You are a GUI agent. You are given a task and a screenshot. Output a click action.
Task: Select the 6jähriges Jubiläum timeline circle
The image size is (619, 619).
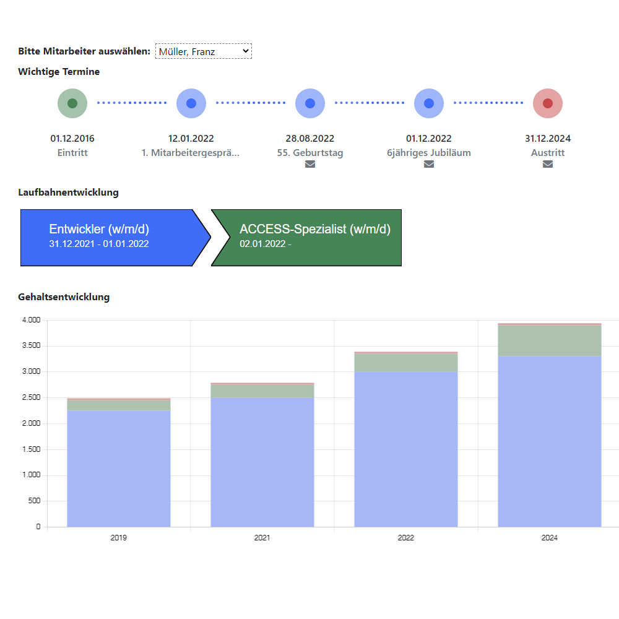429,103
